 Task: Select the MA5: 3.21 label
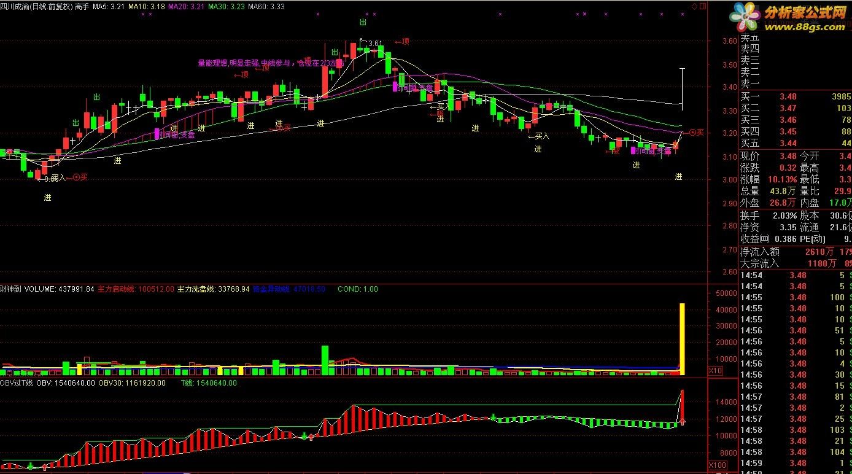109,6
